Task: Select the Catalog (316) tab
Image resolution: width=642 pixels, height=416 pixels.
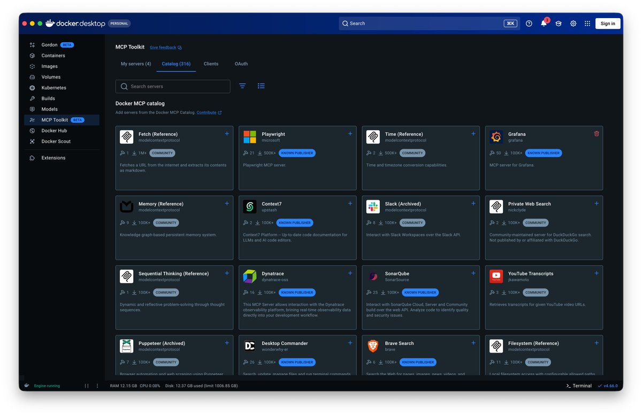Action: point(176,64)
